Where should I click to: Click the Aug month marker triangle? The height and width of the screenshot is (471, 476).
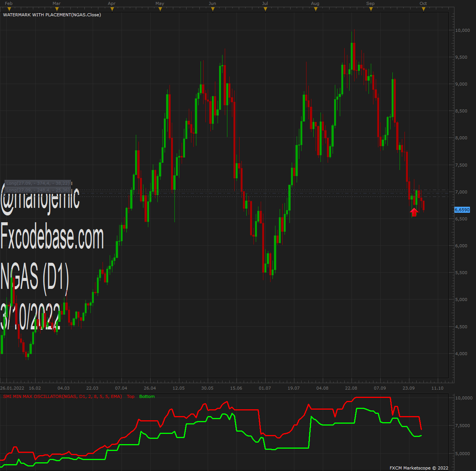tap(316, 9)
